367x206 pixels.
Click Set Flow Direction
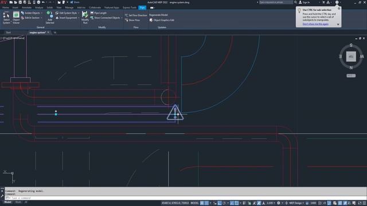[136, 15]
